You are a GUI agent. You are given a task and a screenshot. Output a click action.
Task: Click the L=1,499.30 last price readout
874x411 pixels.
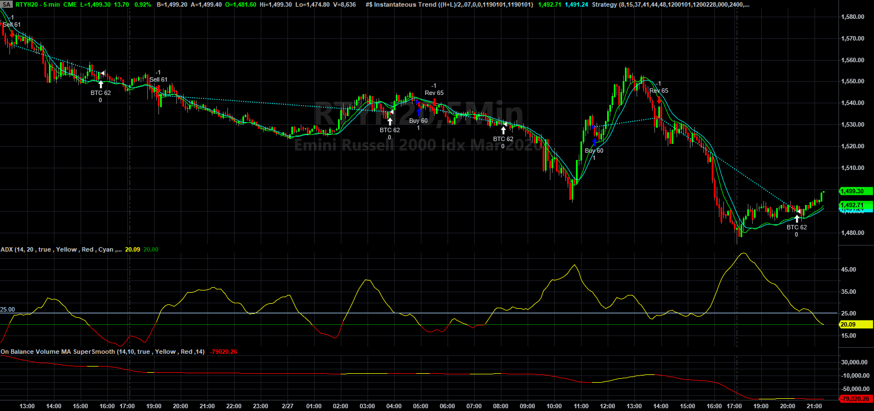click(x=96, y=4)
